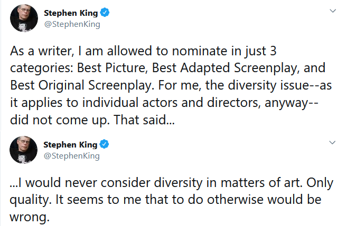Click verified badge on the second tweet
Screen dimensions: 337x226
click(x=105, y=144)
